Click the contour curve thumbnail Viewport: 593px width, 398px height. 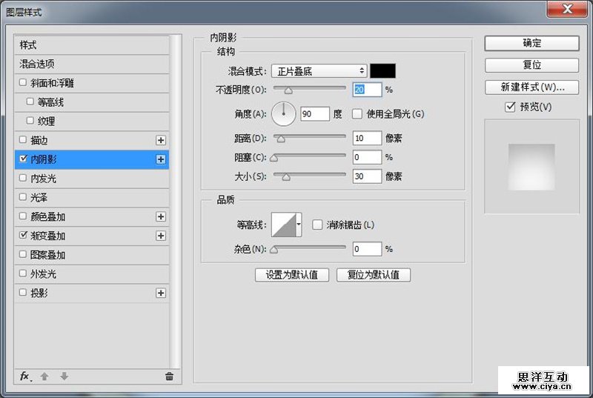(x=284, y=225)
